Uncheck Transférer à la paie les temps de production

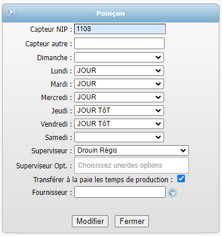[x=181, y=179]
